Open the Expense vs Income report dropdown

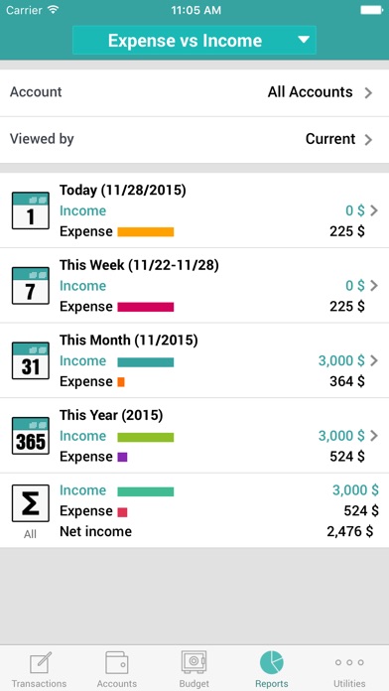click(x=194, y=40)
